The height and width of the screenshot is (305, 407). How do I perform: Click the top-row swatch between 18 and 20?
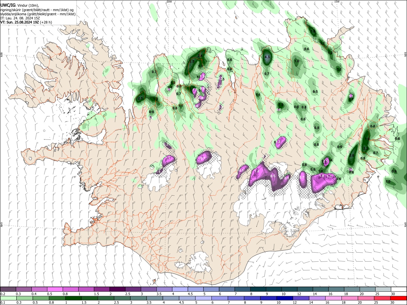click(x=352, y=289)
